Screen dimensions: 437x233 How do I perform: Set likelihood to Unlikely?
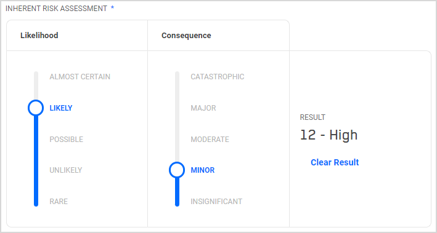[x=66, y=170]
